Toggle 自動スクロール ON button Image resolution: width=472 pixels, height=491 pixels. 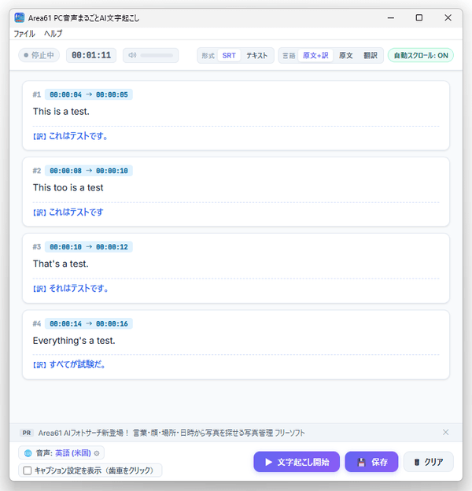421,55
